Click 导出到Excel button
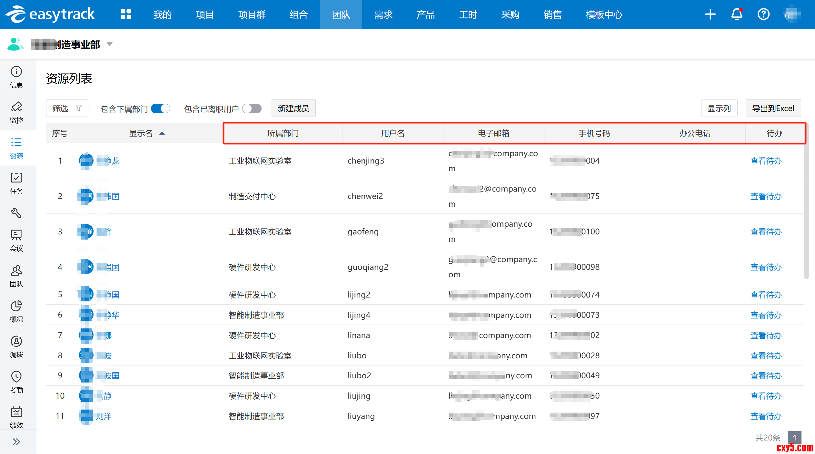Image resolution: width=815 pixels, height=454 pixels. tap(773, 109)
